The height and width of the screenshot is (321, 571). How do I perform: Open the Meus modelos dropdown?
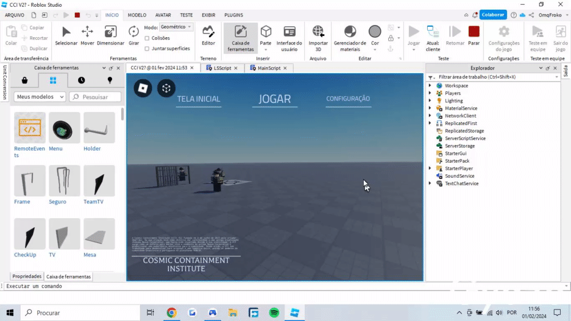(40, 97)
